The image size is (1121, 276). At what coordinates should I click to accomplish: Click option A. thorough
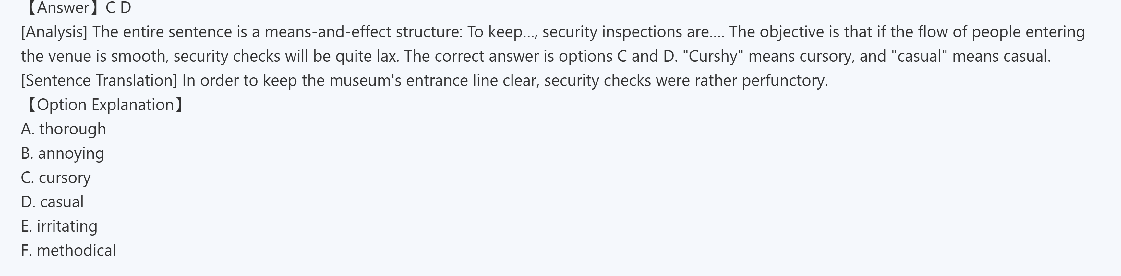pos(64,129)
